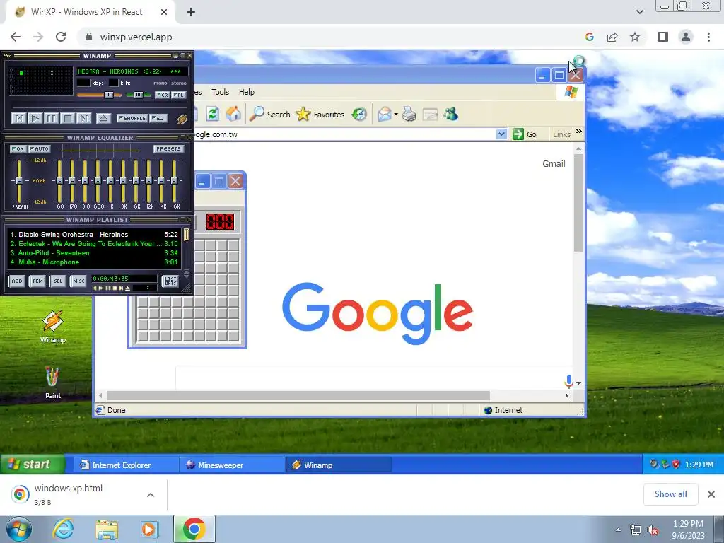Click the 60 Hz equalizer band slider
This screenshot has height=543, width=724.
click(59, 181)
